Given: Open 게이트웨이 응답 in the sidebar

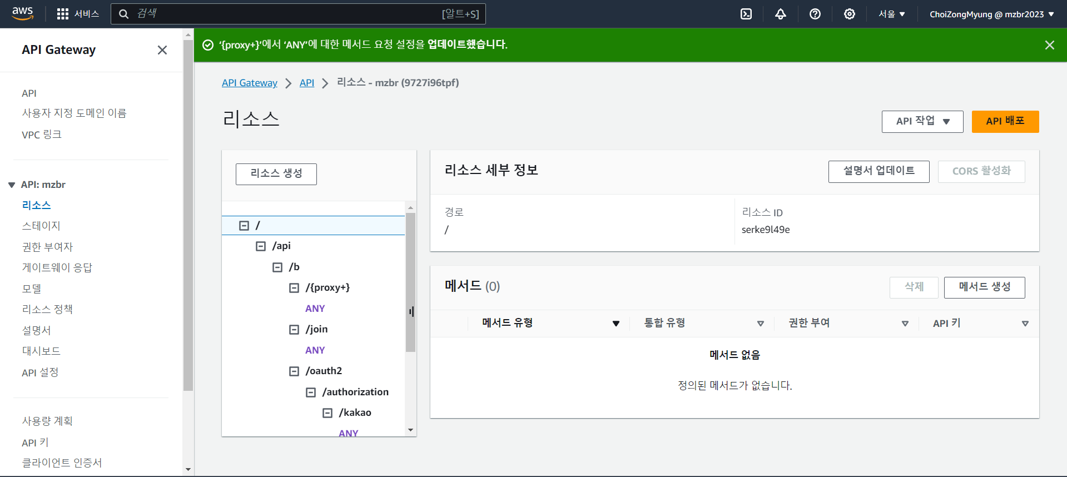Looking at the screenshot, I should 57,267.
